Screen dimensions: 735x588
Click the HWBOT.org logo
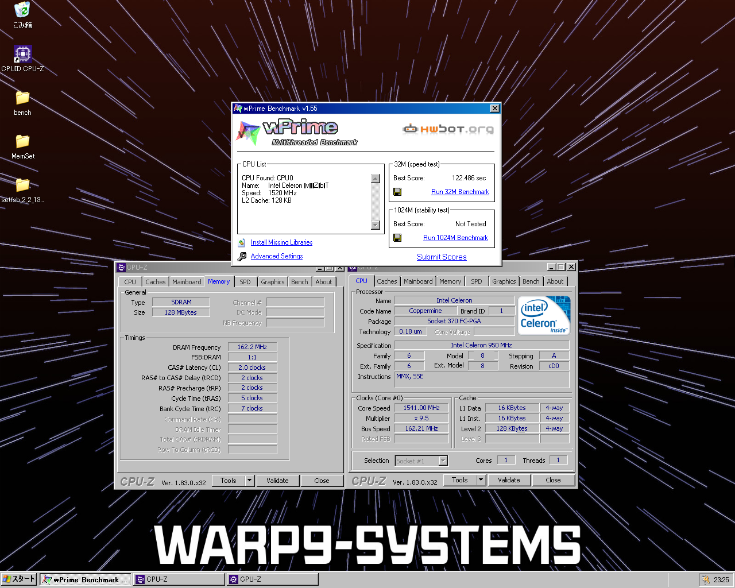448,129
